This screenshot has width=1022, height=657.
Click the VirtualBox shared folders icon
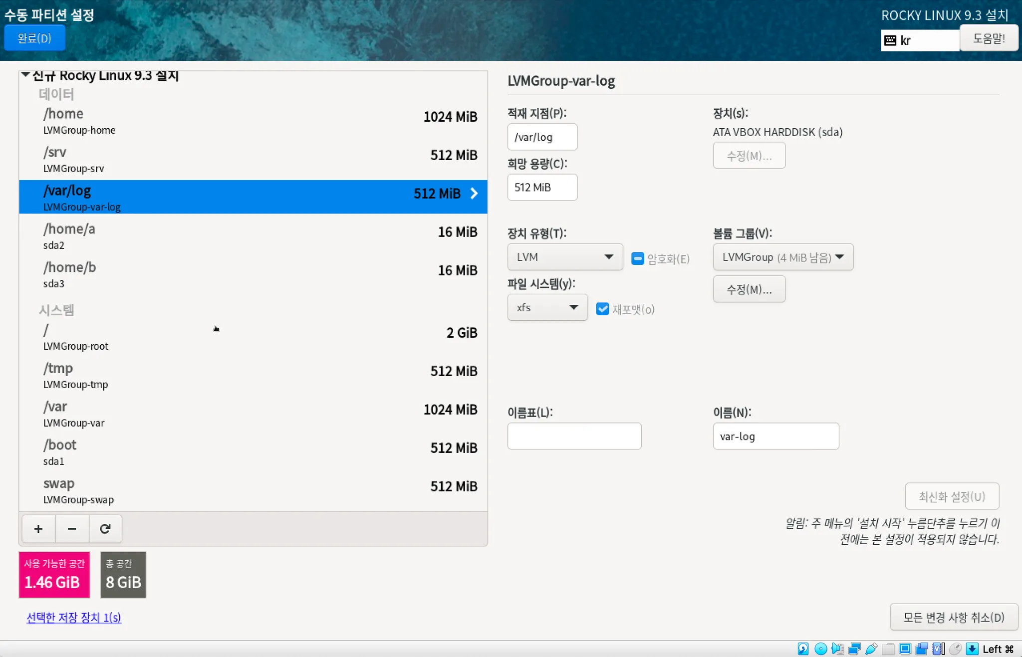click(888, 649)
